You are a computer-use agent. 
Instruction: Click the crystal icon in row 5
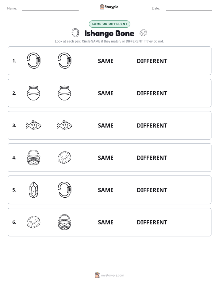click(x=33, y=190)
